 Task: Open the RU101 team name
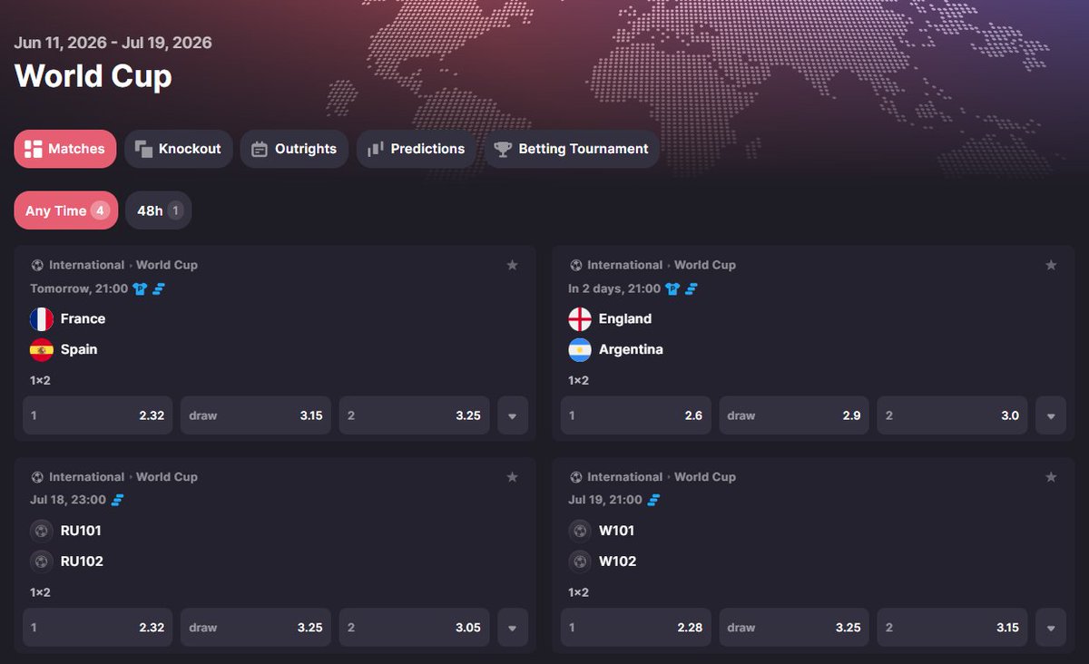pyautogui.click(x=81, y=531)
